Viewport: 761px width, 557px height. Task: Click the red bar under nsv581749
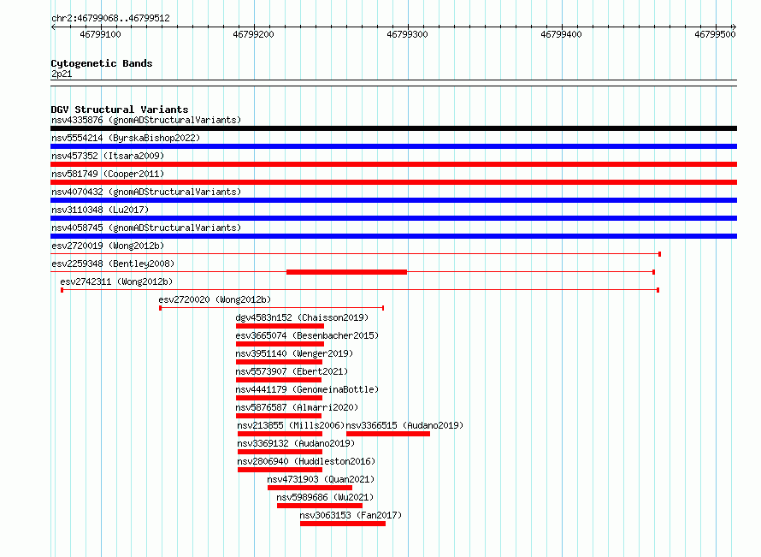point(393,182)
